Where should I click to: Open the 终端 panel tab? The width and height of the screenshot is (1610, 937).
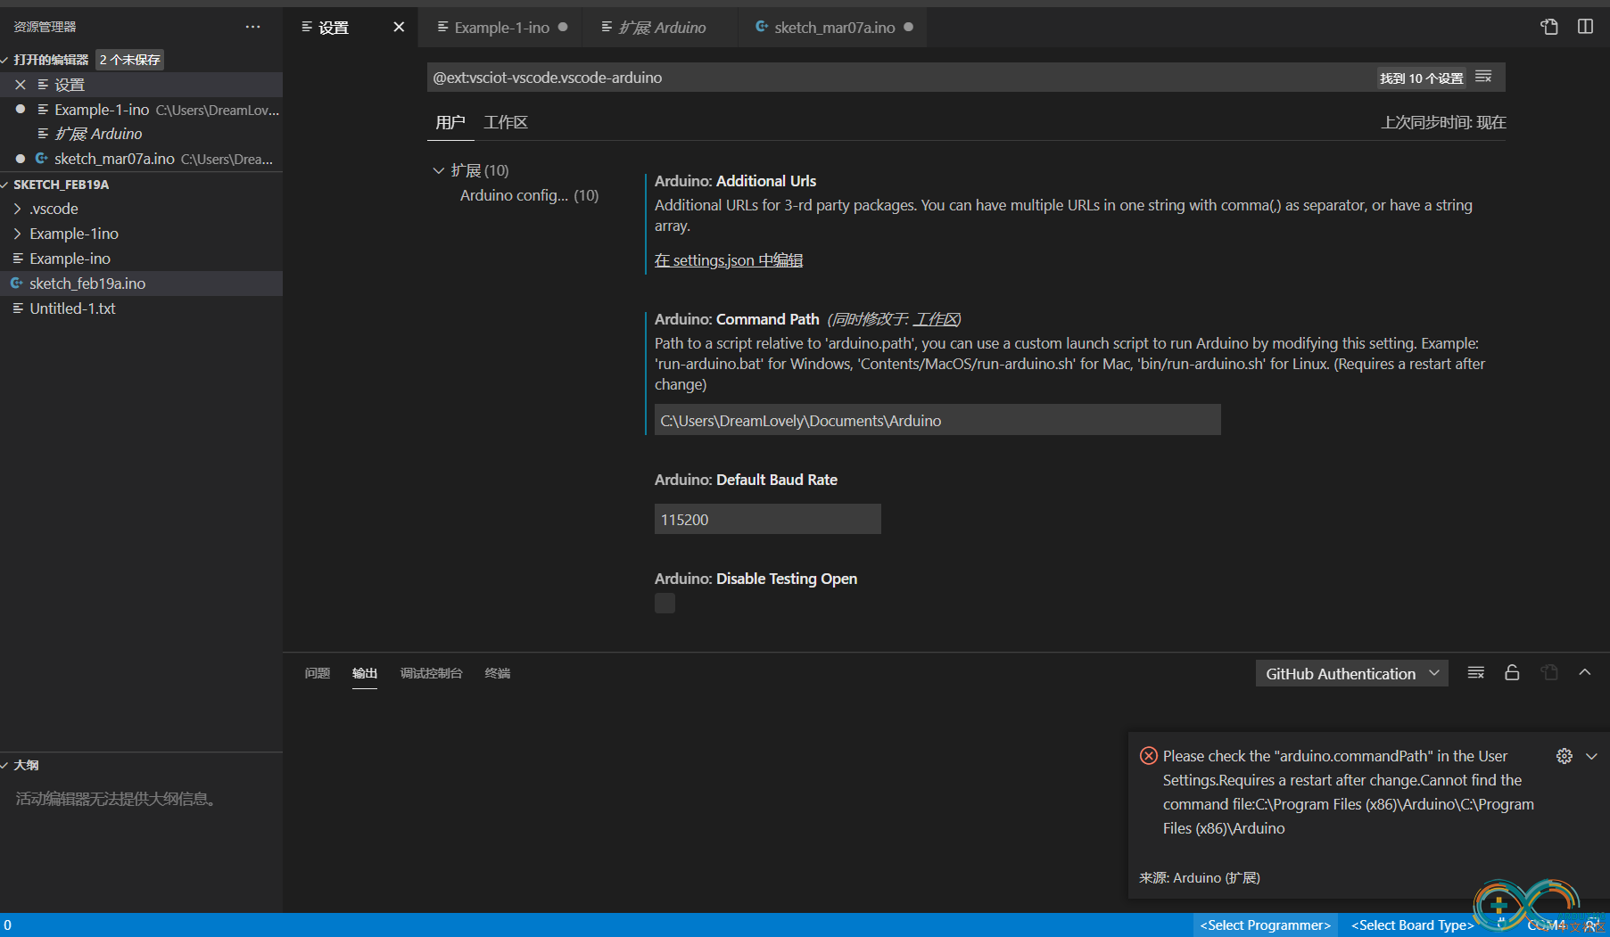click(x=498, y=673)
